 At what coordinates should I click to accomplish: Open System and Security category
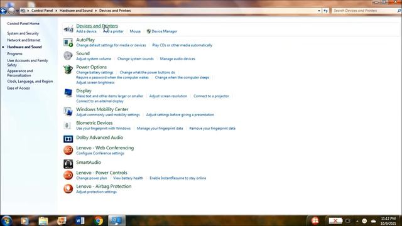(x=23, y=33)
